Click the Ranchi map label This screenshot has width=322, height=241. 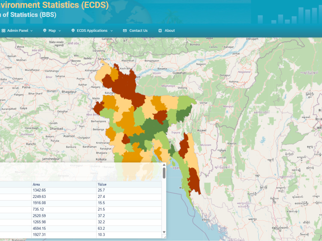coord(31,144)
